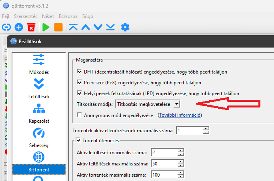
Task: Click the Aktív torrentek maximális száma field
Action: tap(164, 175)
